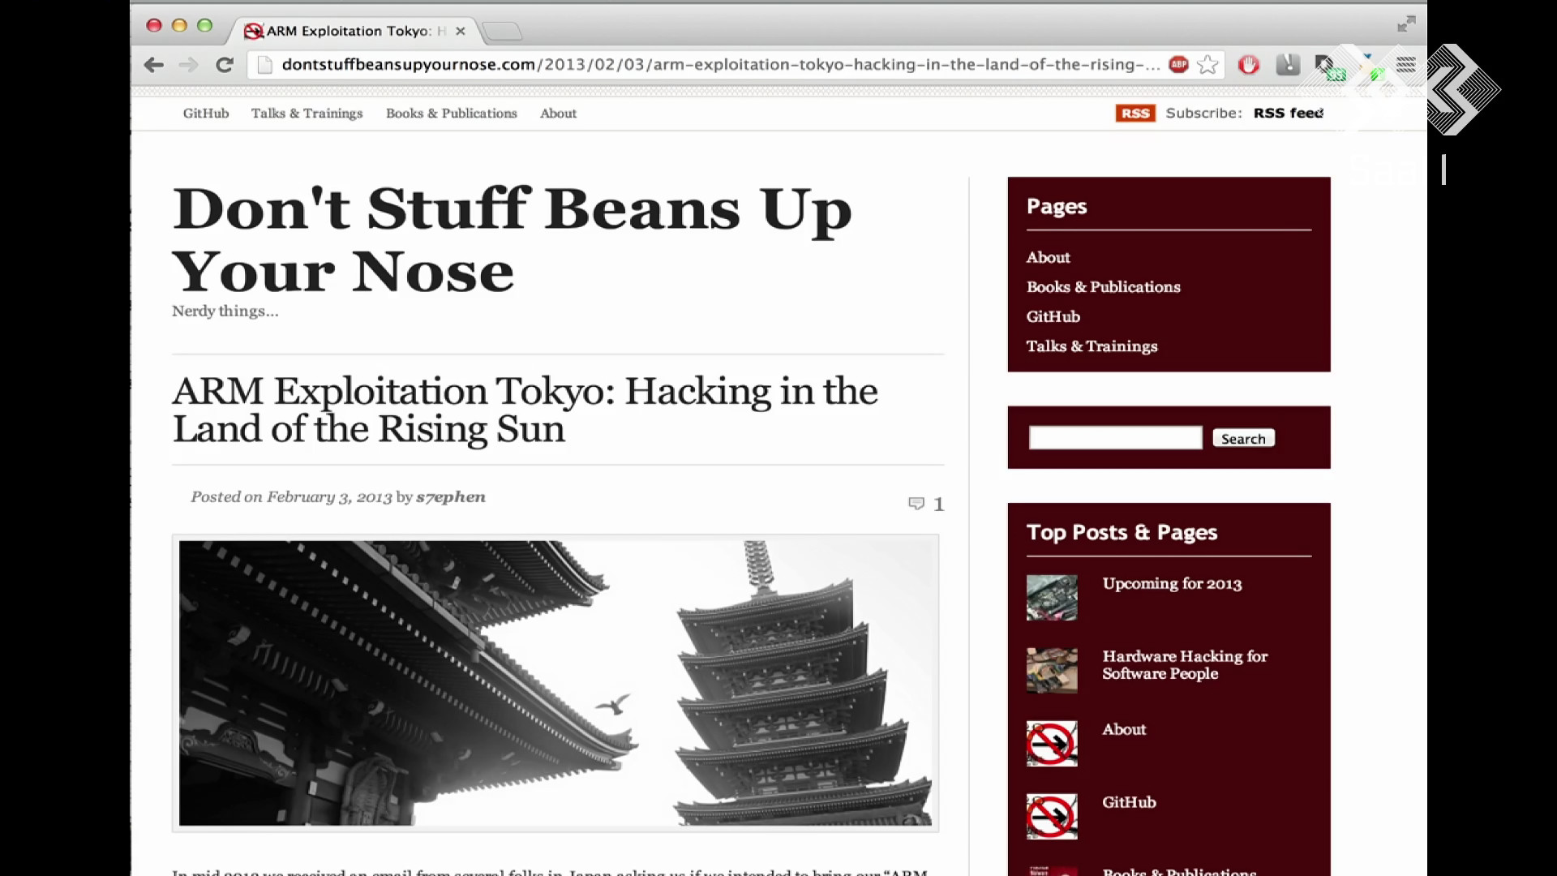Click the Nerdy things... tagline text

pyautogui.click(x=225, y=311)
